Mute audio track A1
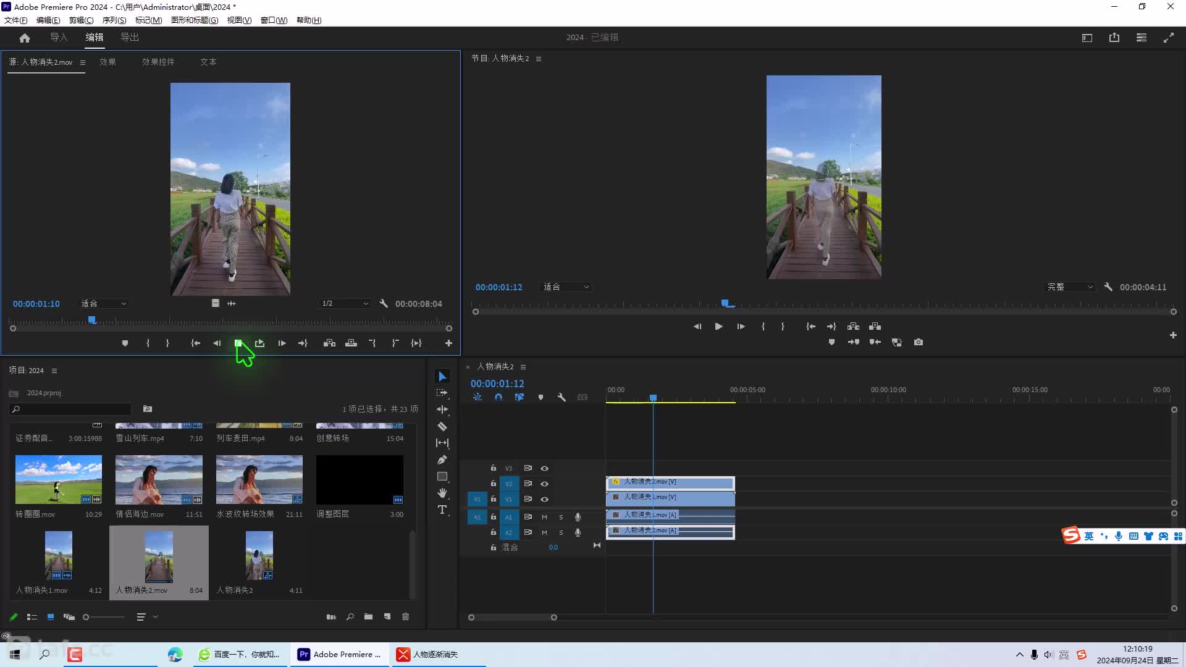Image resolution: width=1186 pixels, height=667 pixels. (544, 518)
